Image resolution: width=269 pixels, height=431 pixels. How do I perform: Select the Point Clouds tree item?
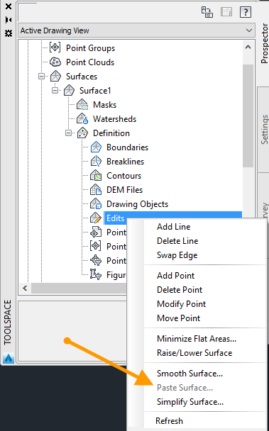coord(90,62)
